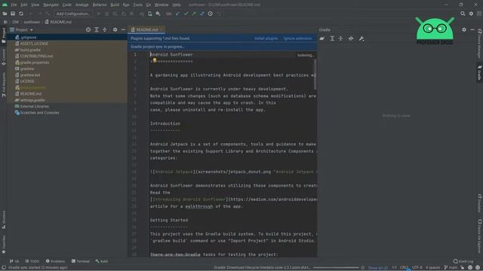This screenshot has height=271, width=483.
Task: Click Gradle offline mode toggle icon
Action: coord(351,38)
